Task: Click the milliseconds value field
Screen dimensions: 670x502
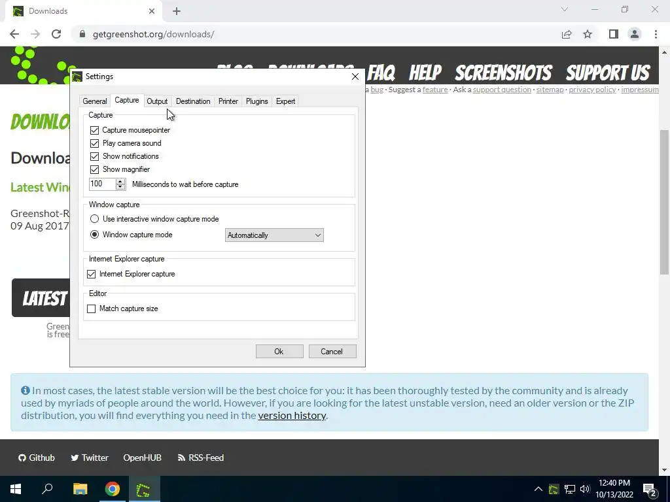Action: coord(102,184)
